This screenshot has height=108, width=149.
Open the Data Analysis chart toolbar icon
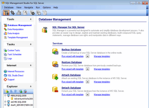[19, 13]
